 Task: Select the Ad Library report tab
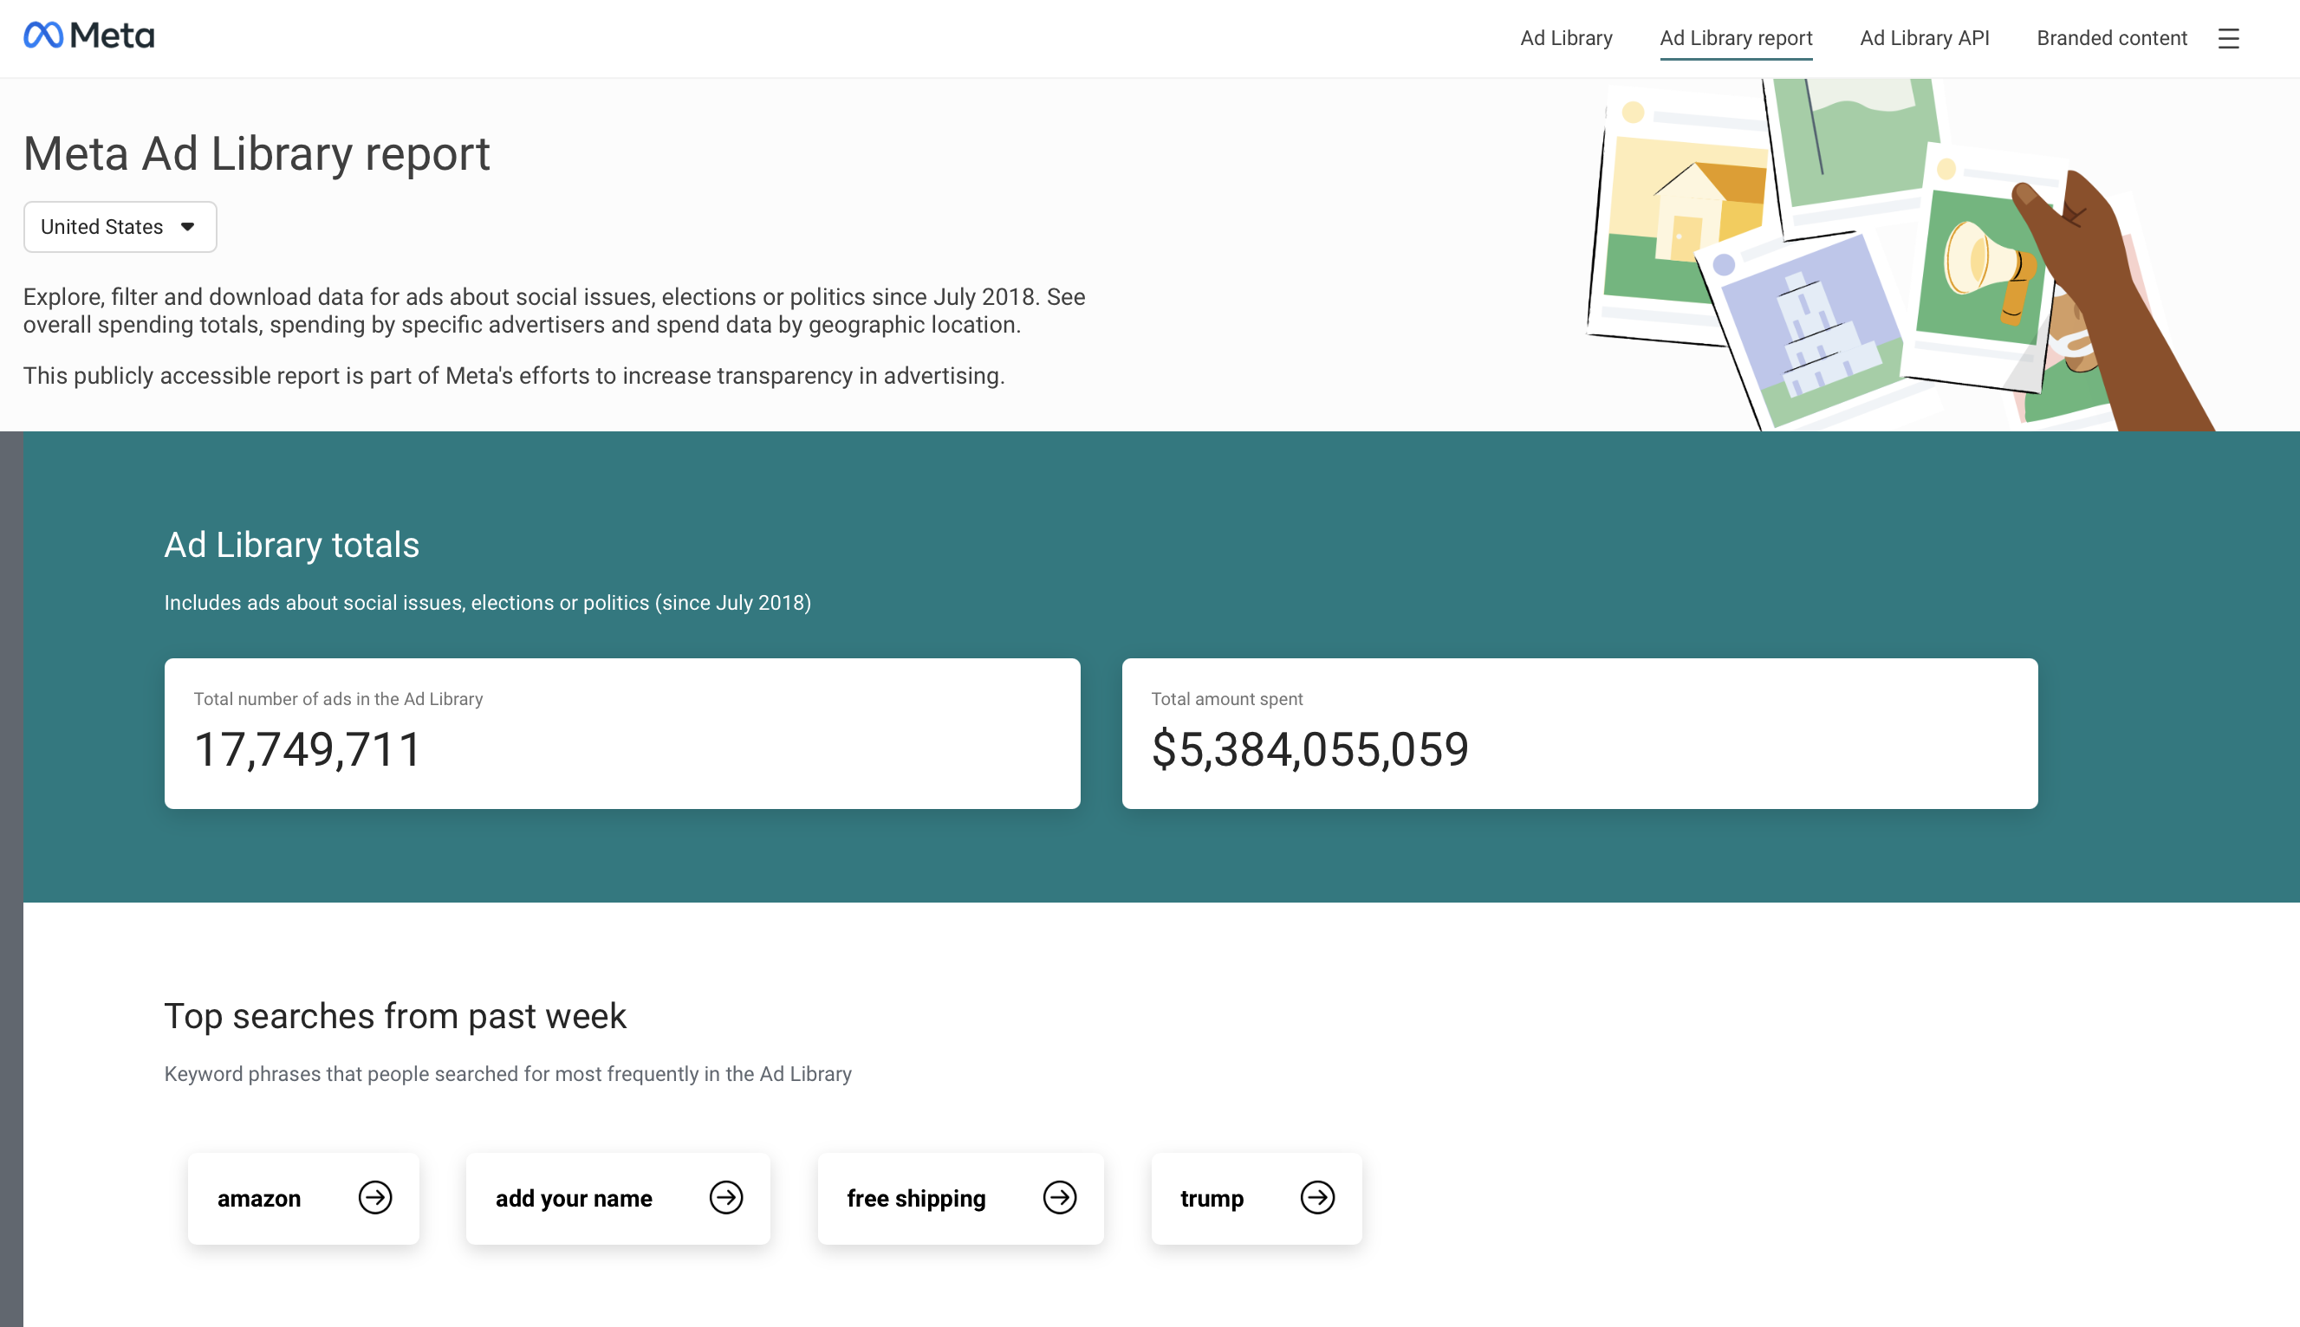click(1736, 37)
